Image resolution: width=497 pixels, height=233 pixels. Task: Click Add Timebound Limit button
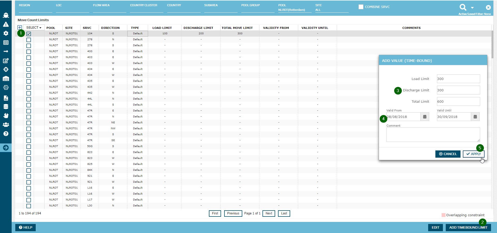468,228
